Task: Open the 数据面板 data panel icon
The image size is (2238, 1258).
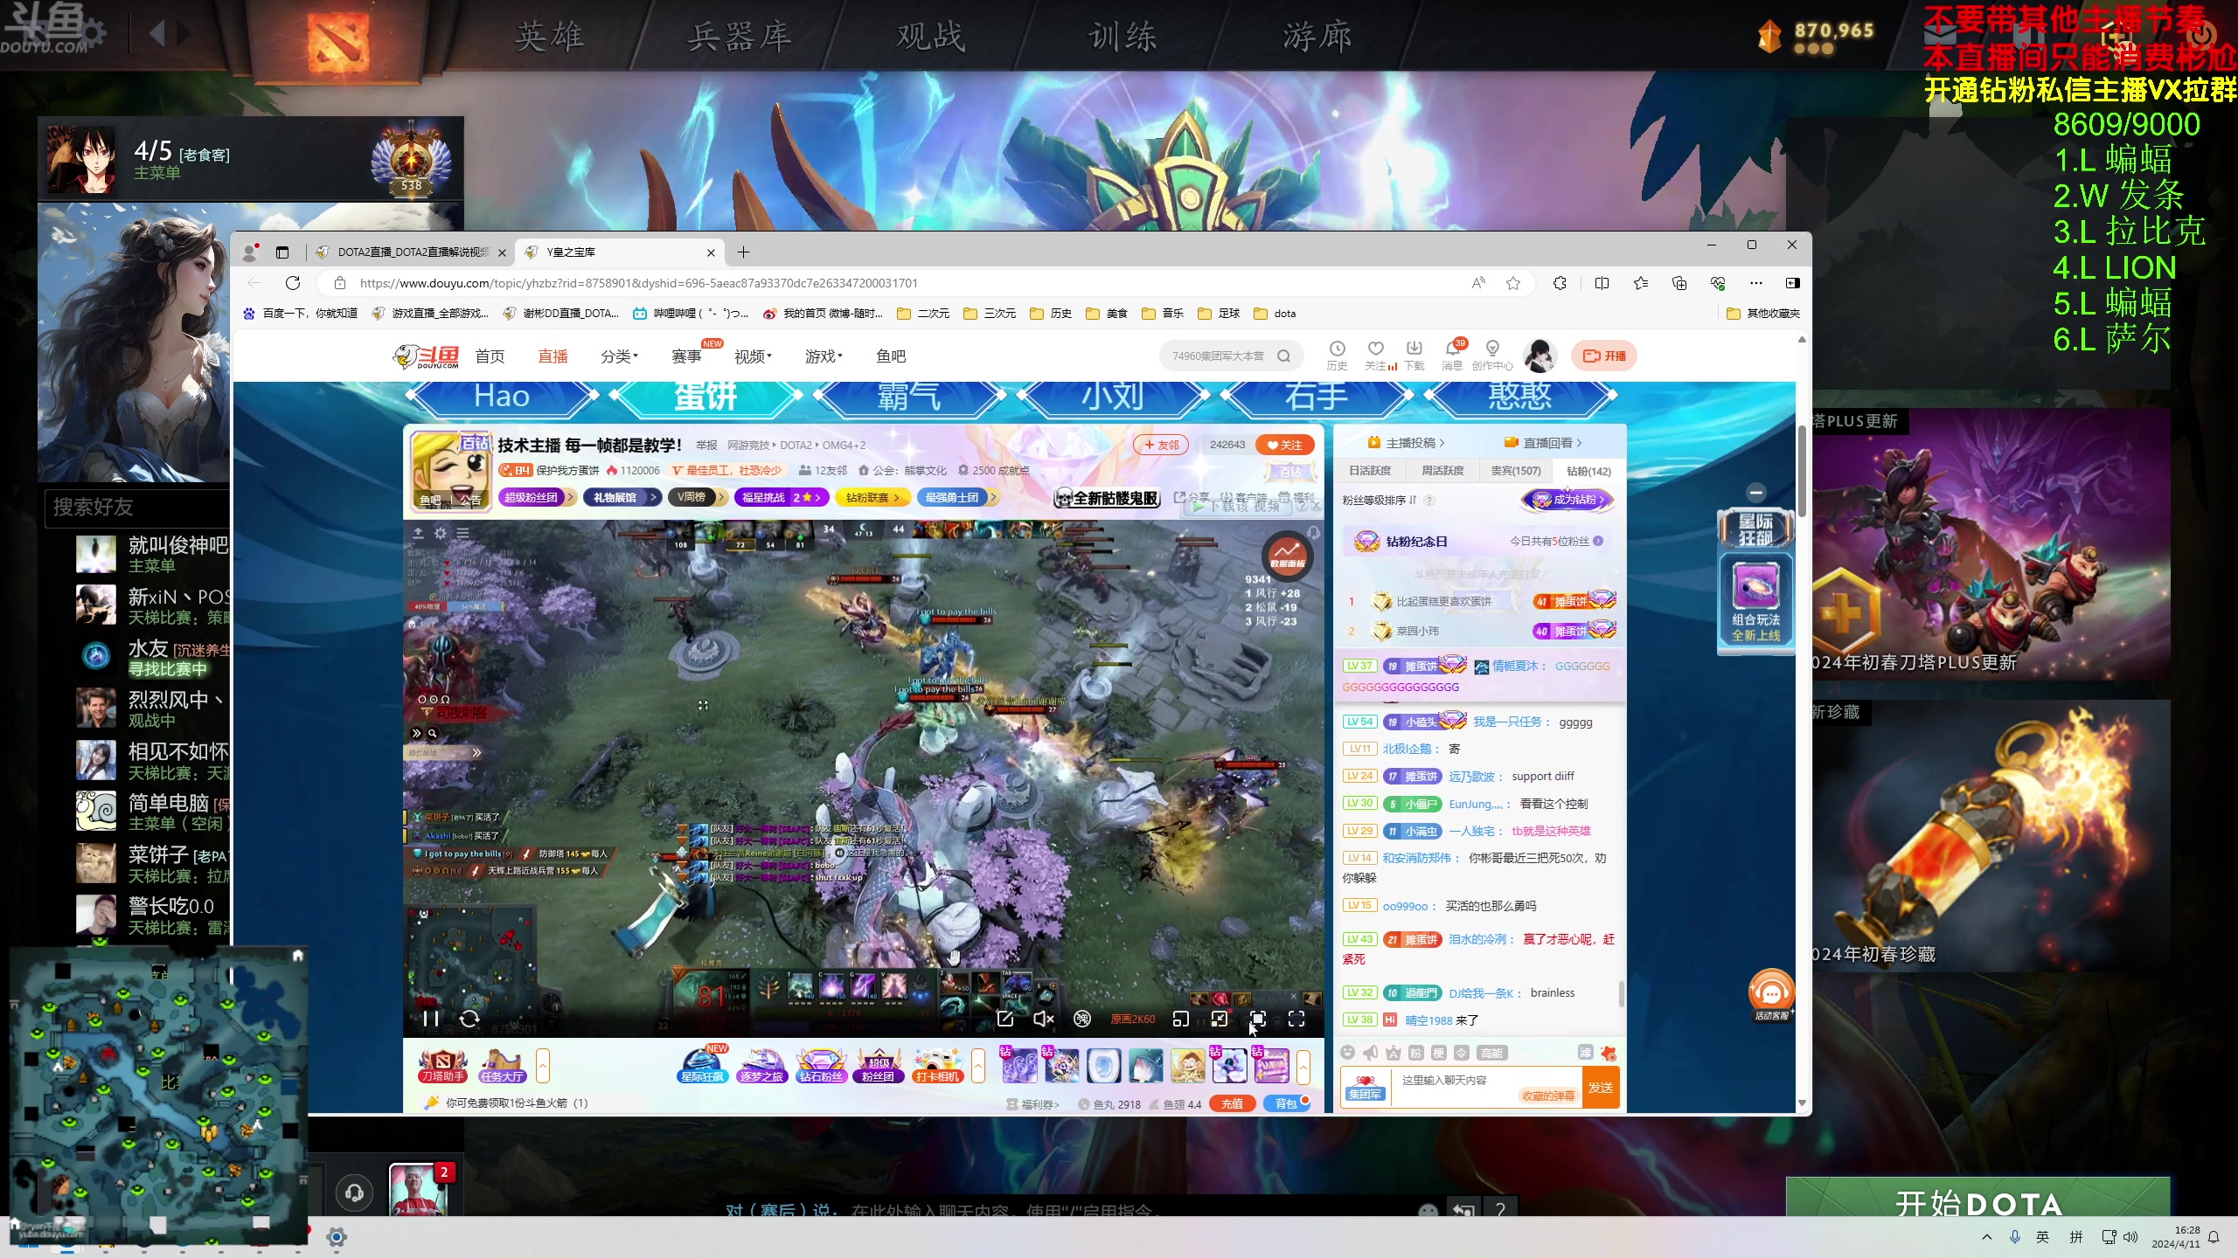Action: pyautogui.click(x=1287, y=554)
